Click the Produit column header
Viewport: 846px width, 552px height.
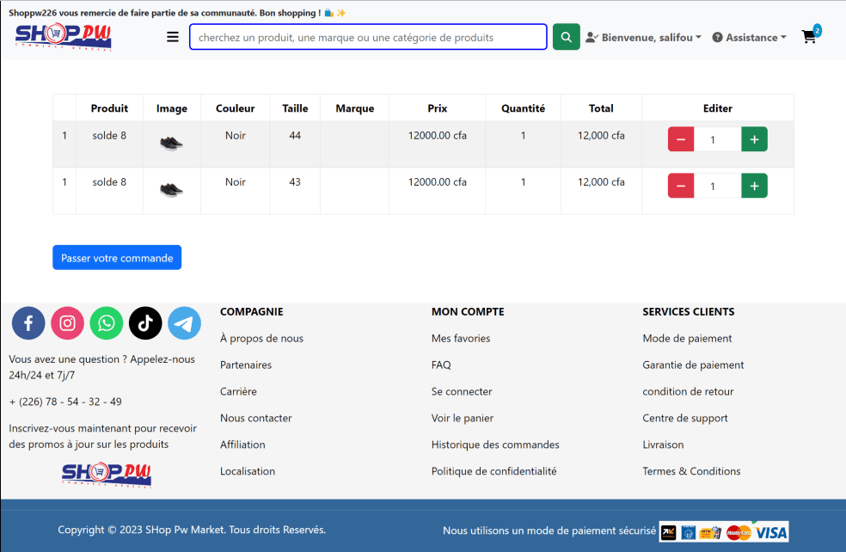[x=109, y=108]
